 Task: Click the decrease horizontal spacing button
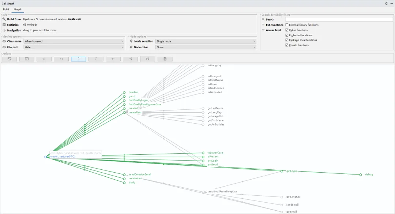(x=61, y=59)
